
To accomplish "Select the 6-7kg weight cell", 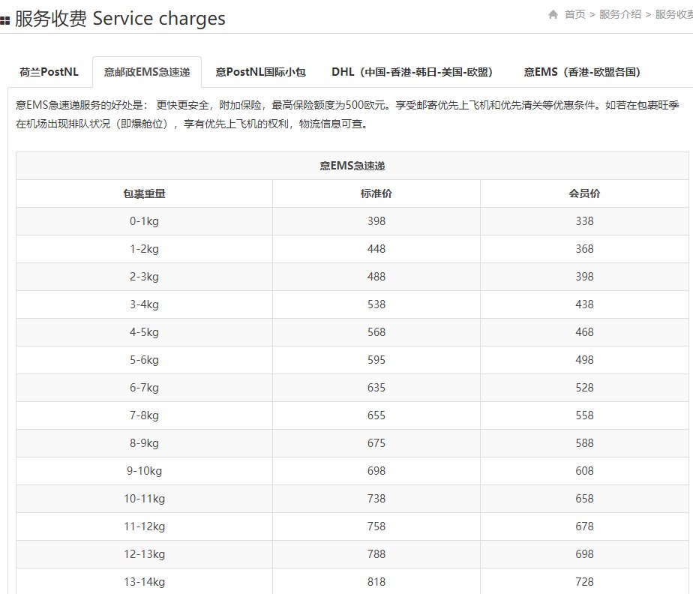I will pos(144,388).
